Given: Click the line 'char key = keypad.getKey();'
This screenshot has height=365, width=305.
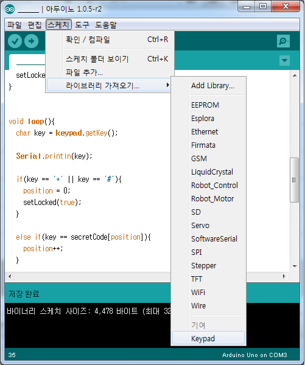Looking at the screenshot, I should point(67,133).
